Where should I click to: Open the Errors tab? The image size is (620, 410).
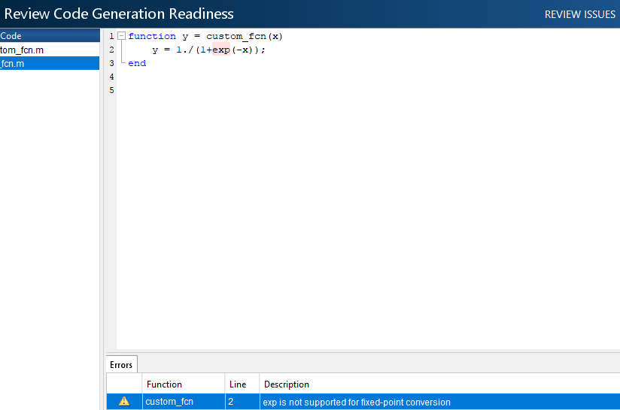point(121,365)
